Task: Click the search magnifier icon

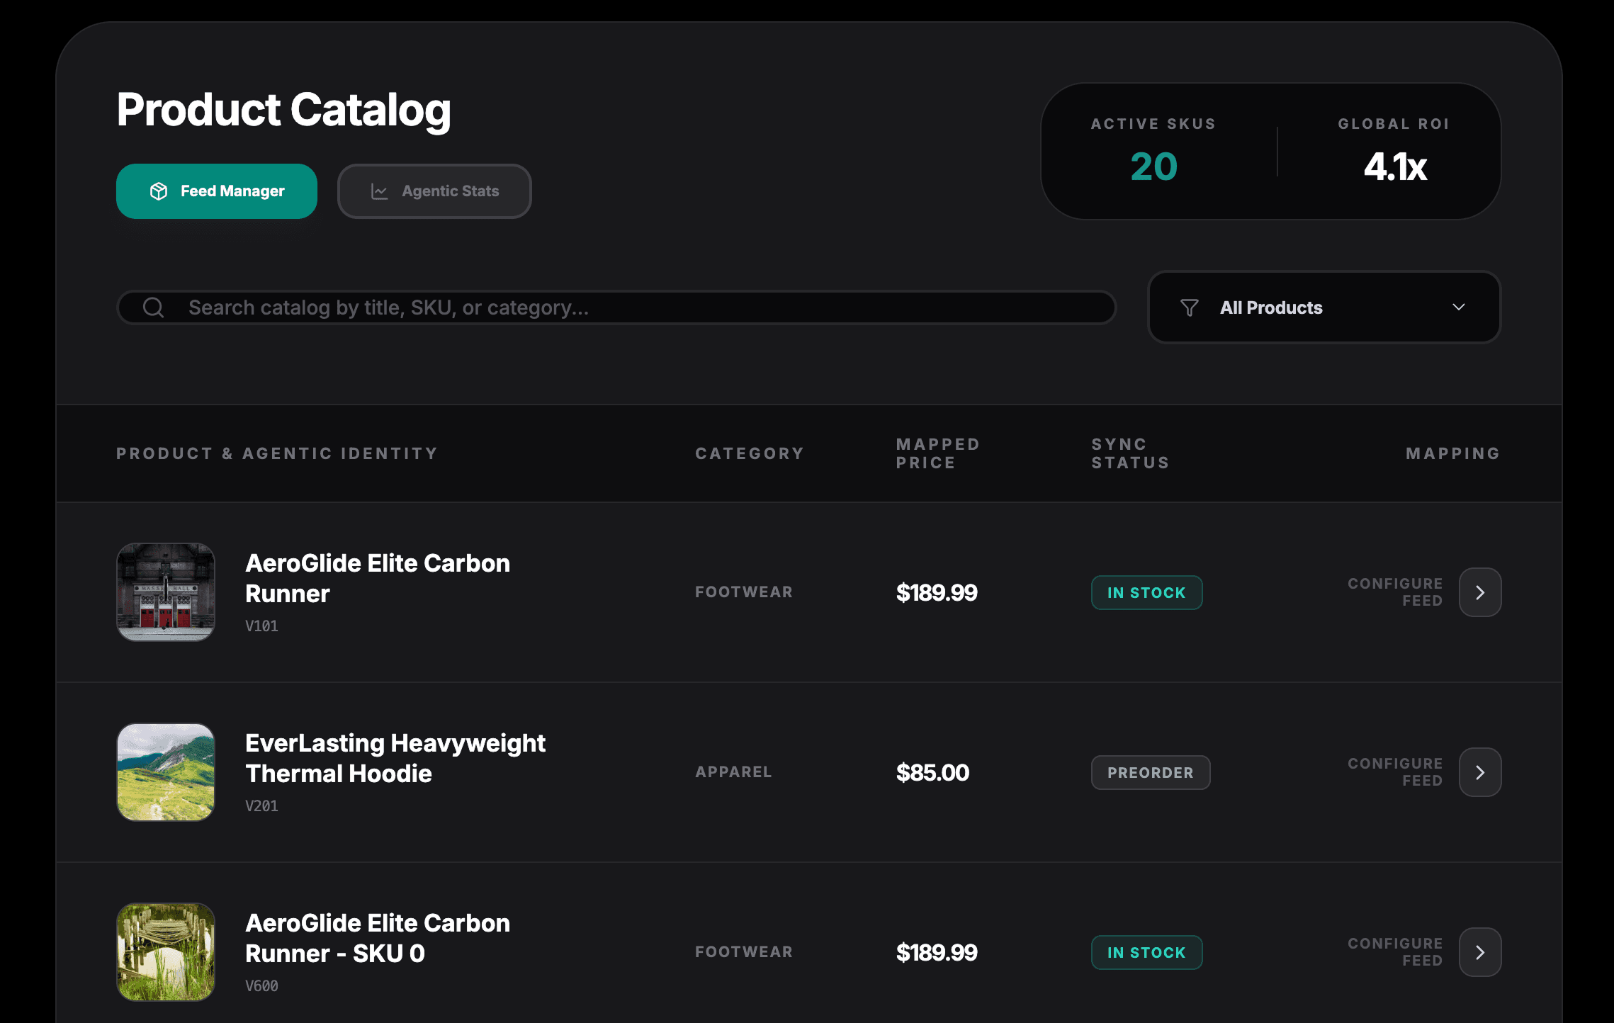Action: coord(153,307)
